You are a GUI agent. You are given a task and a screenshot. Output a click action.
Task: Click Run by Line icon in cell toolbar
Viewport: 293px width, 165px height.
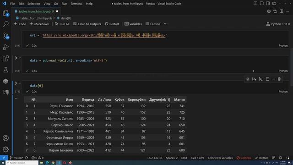[x=247, y=79]
